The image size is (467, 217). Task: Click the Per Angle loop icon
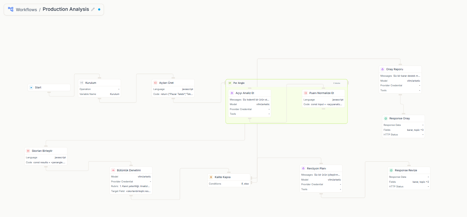[230, 83]
